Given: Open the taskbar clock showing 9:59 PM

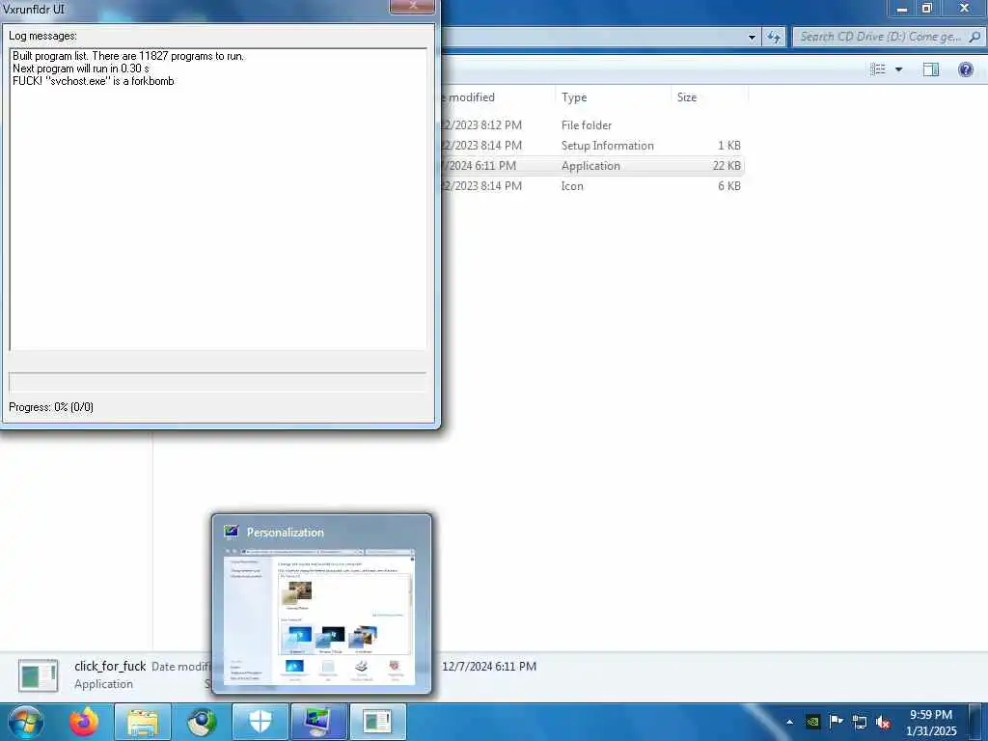Looking at the screenshot, I should coord(931,723).
